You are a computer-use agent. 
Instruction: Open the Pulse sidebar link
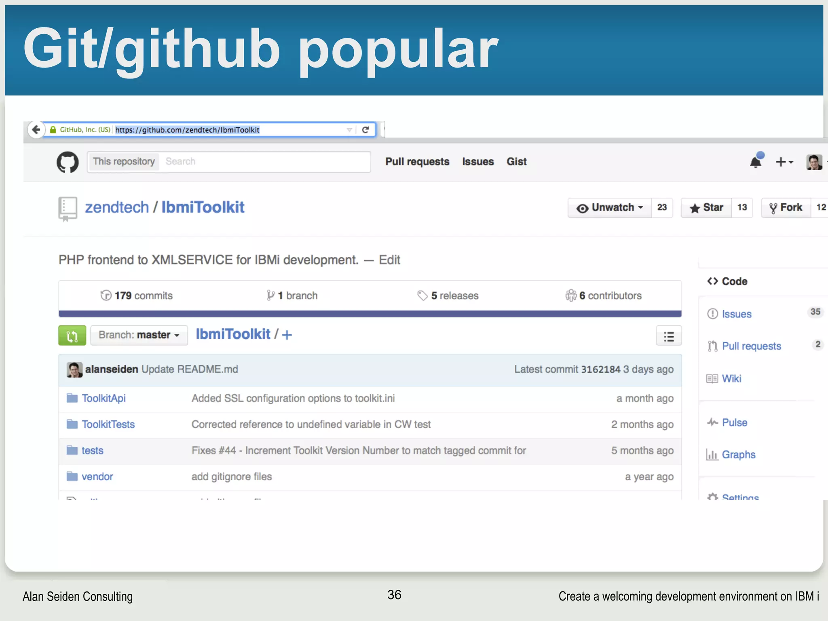click(x=735, y=422)
